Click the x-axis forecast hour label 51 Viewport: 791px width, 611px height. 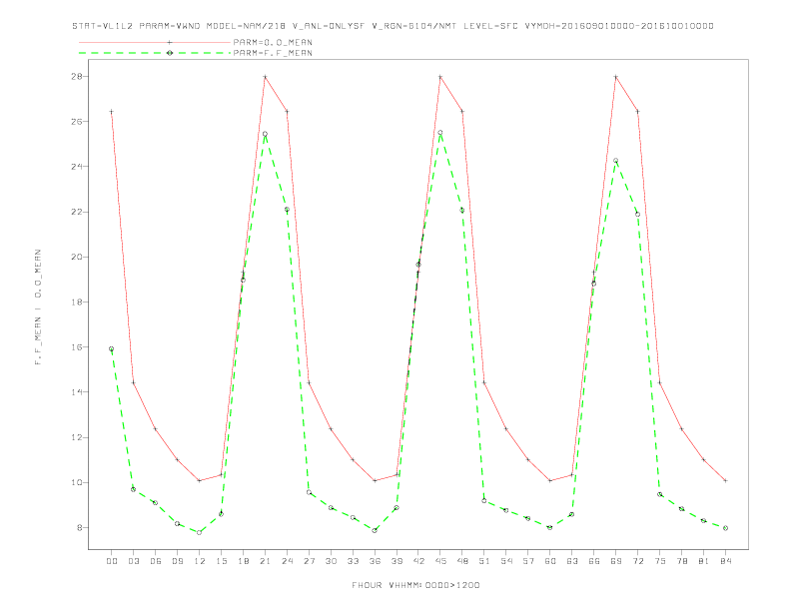coord(484,561)
